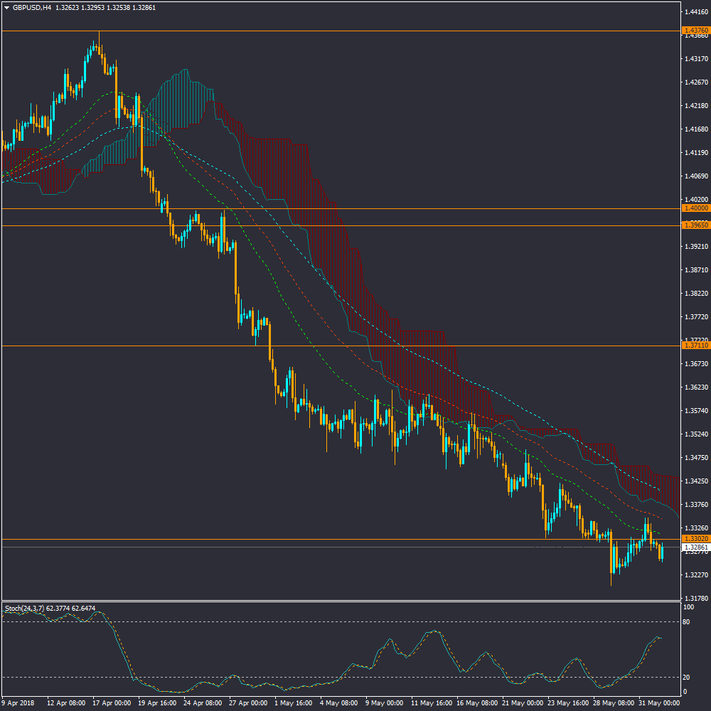
Task: Click the triangle arrow beside GBPUSD,H4
Action: pyautogui.click(x=7, y=7)
